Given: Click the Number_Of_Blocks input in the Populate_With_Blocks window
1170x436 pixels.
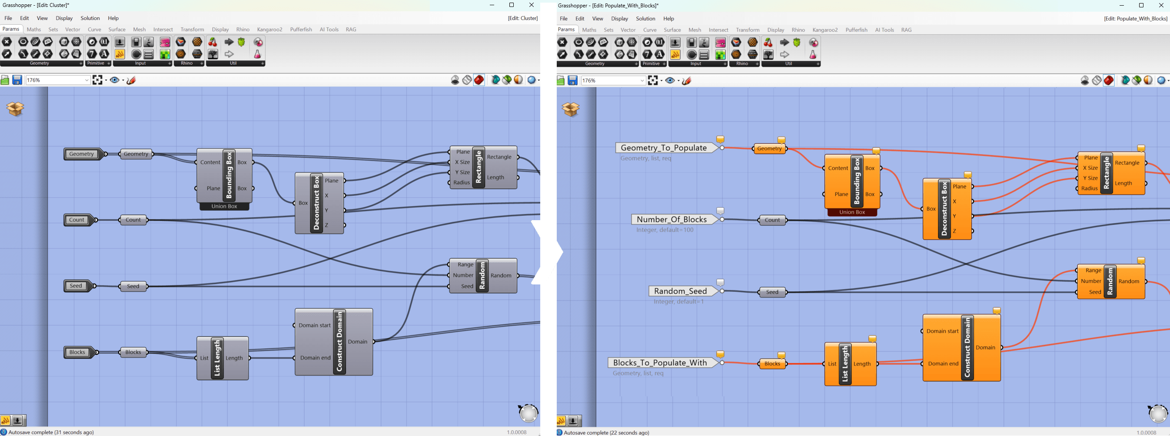Looking at the screenshot, I should point(675,220).
